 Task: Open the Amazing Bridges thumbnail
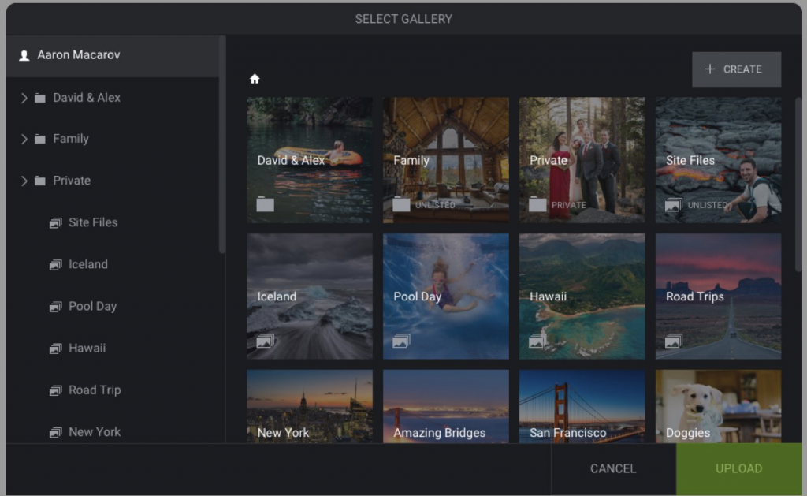[446, 406]
